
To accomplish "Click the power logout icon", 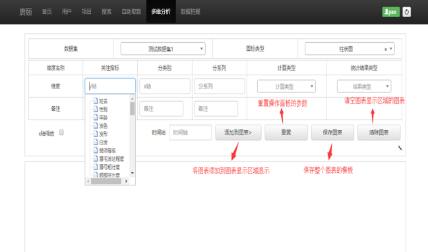I will click(x=406, y=12).
